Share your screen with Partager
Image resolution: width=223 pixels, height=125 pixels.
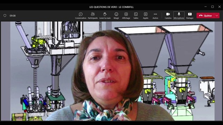(x=190, y=16)
